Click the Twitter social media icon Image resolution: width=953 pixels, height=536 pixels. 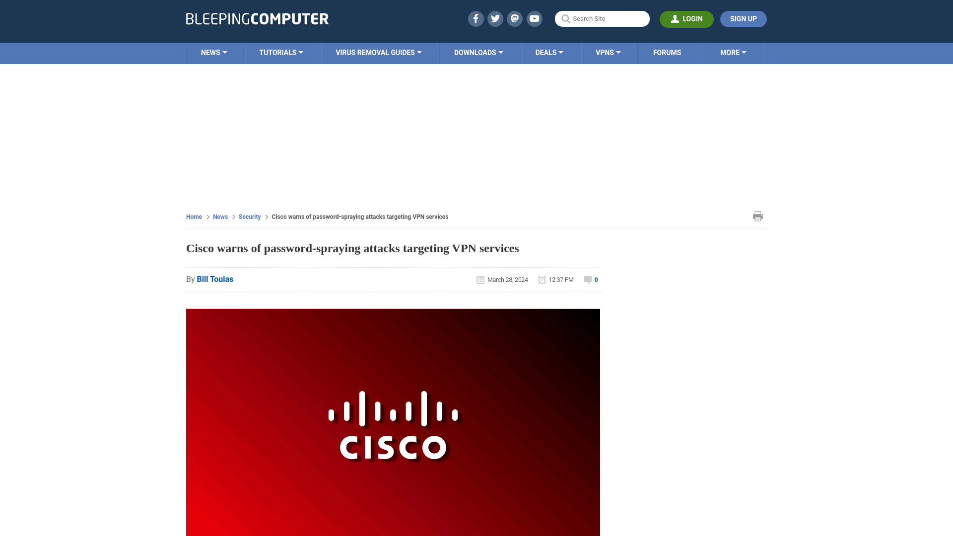pyautogui.click(x=495, y=18)
